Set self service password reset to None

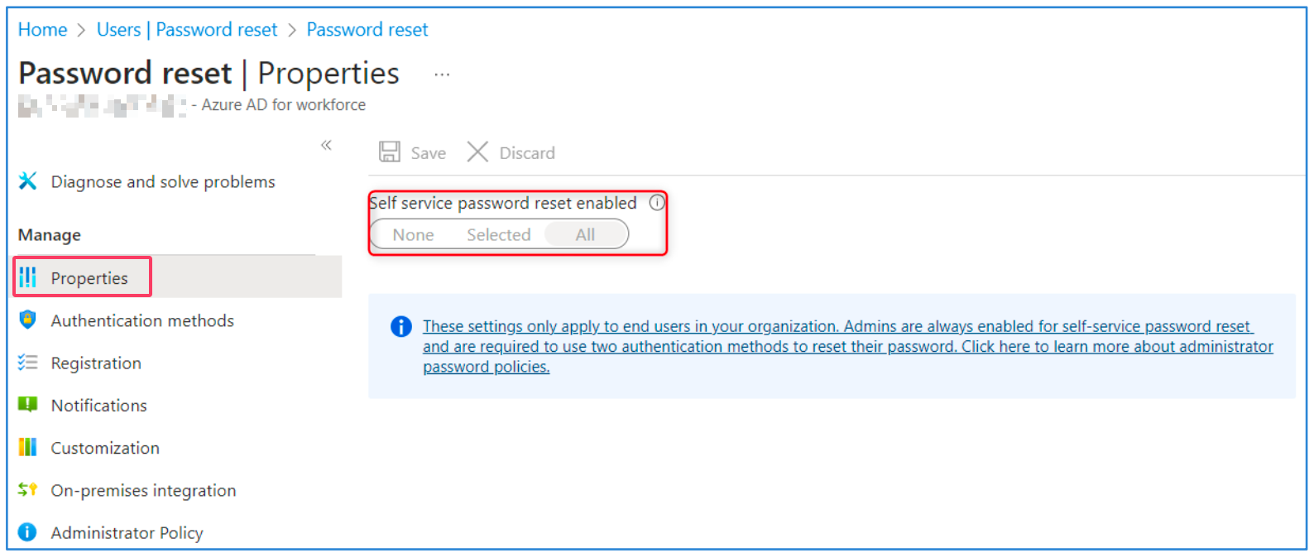pos(412,234)
